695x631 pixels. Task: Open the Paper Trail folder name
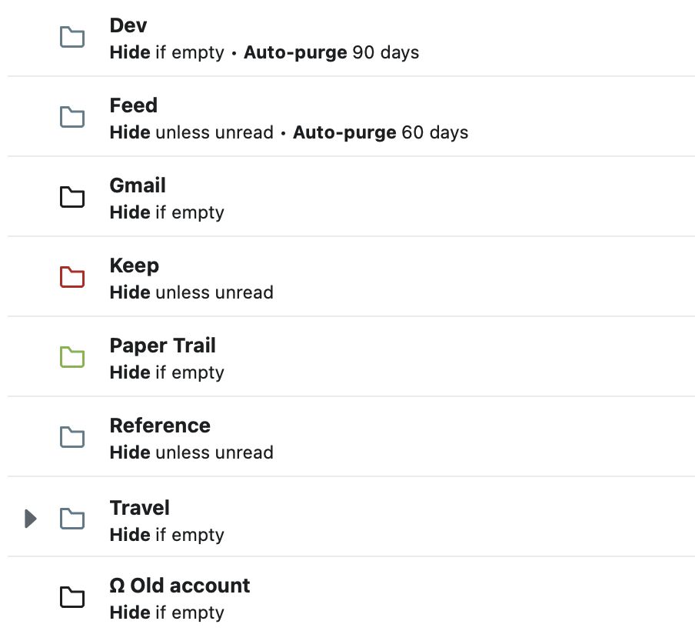click(163, 346)
